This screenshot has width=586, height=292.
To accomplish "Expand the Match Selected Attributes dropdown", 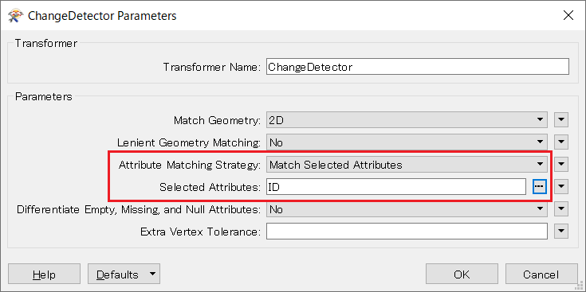I will tap(407, 165).
